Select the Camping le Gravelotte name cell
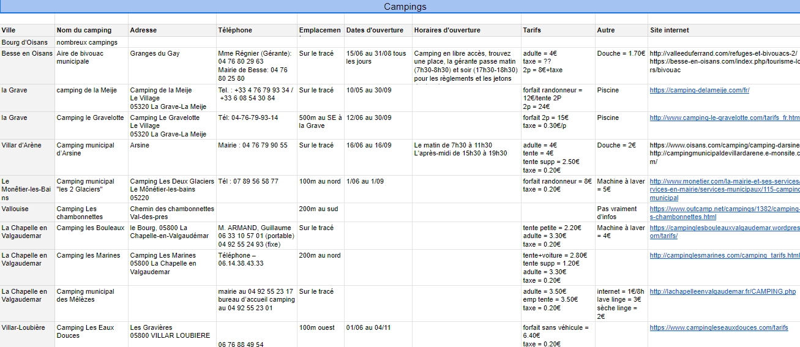Image resolution: width=800 pixels, height=347 pixels. [x=91, y=125]
